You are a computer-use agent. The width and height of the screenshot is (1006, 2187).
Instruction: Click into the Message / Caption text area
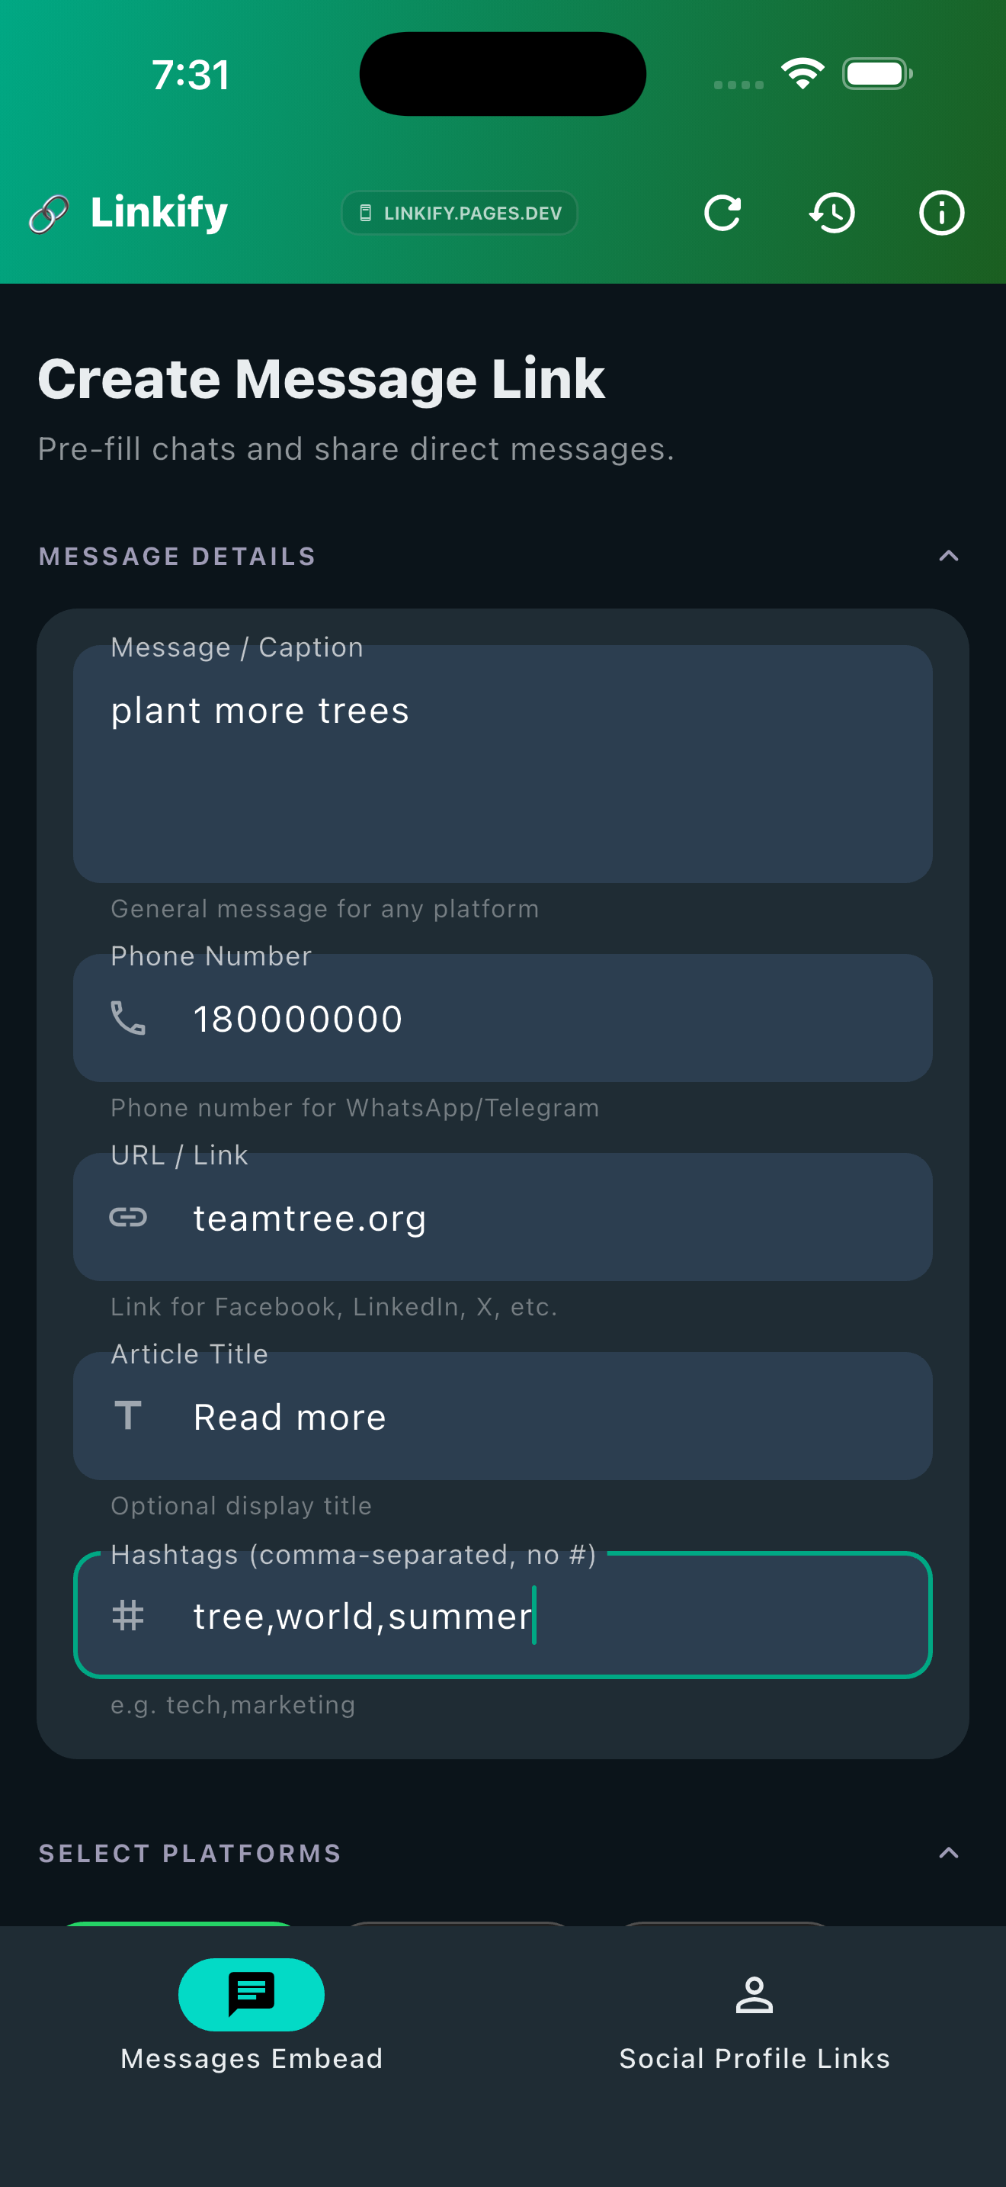point(503,763)
